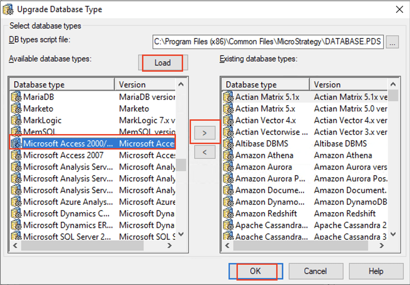Click the DB types script file path field
Image resolution: width=410 pixels, height=285 pixels.
click(268, 42)
